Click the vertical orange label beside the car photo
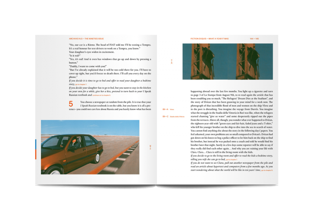The height and width of the screenshot is (220, 313). 150,147
